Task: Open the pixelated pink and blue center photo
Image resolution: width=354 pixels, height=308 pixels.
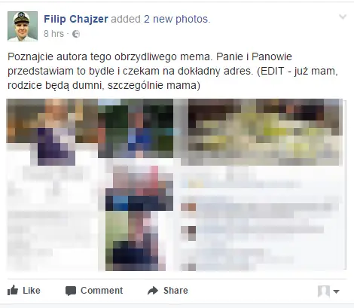Action: click(x=139, y=188)
